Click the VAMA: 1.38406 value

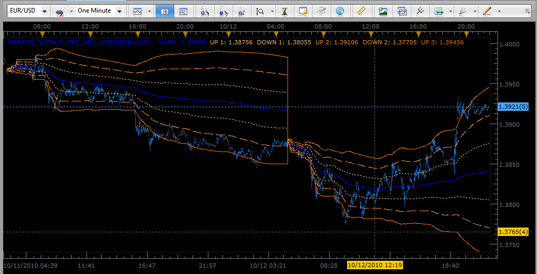182,43
